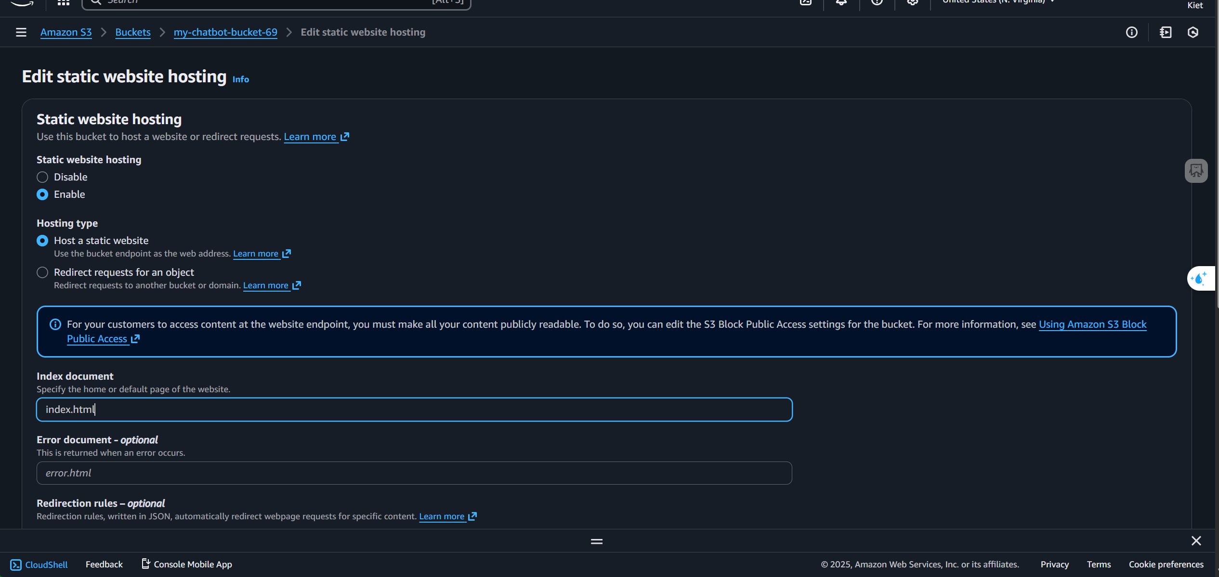
Task: Go to Buckets breadcrumb
Action: (133, 32)
